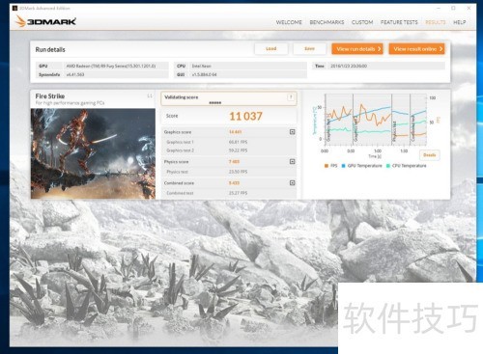
Task: Click the 3DMark Advanced Edition title bar icon
Action: 14,8
